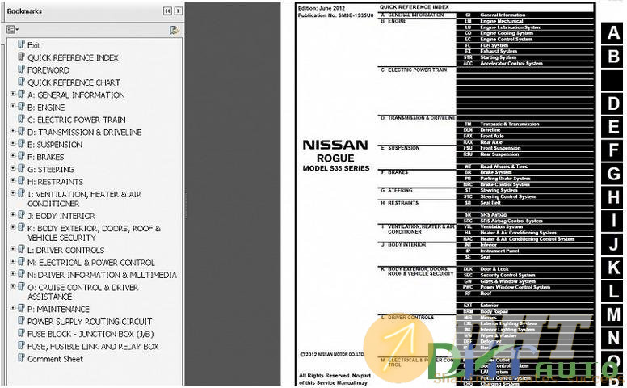Open the General Information index link
This screenshot has width=627, height=388.
[503, 15]
